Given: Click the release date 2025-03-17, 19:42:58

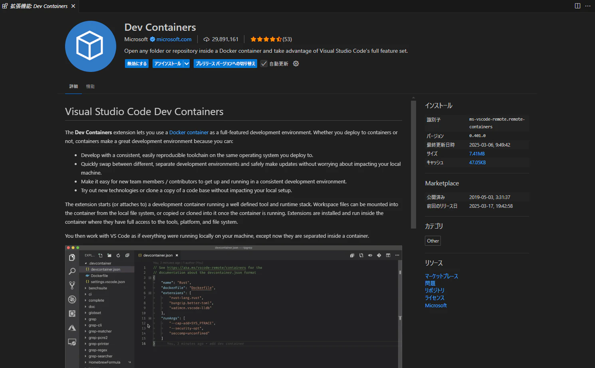Looking at the screenshot, I should (x=491, y=206).
